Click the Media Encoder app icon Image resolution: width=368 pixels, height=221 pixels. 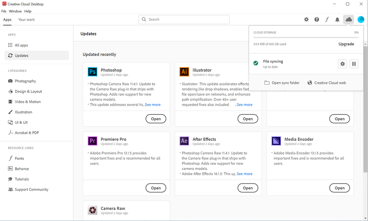[x=276, y=141]
